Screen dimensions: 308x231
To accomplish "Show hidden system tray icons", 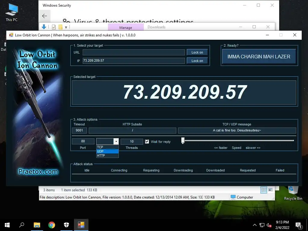I will click(254, 225).
